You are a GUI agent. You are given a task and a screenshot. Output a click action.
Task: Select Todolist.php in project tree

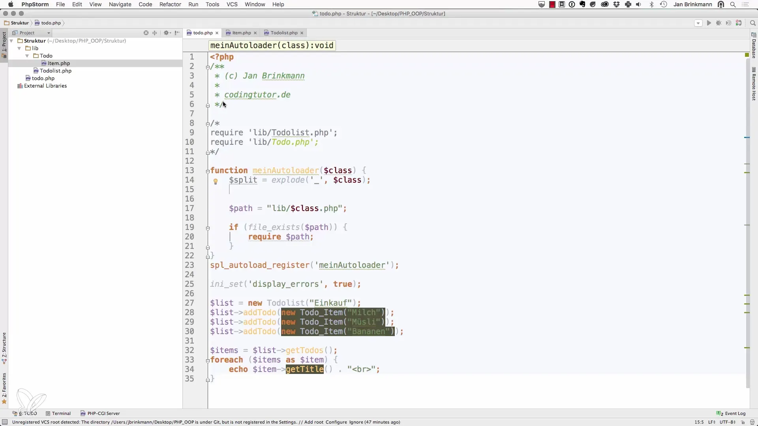tap(56, 71)
